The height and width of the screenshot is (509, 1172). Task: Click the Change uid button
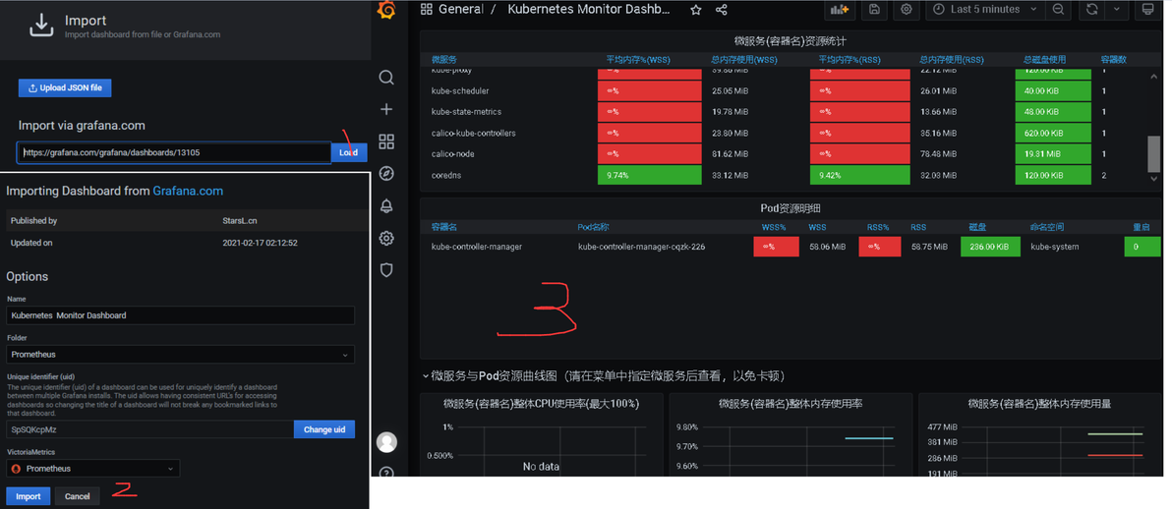point(323,429)
